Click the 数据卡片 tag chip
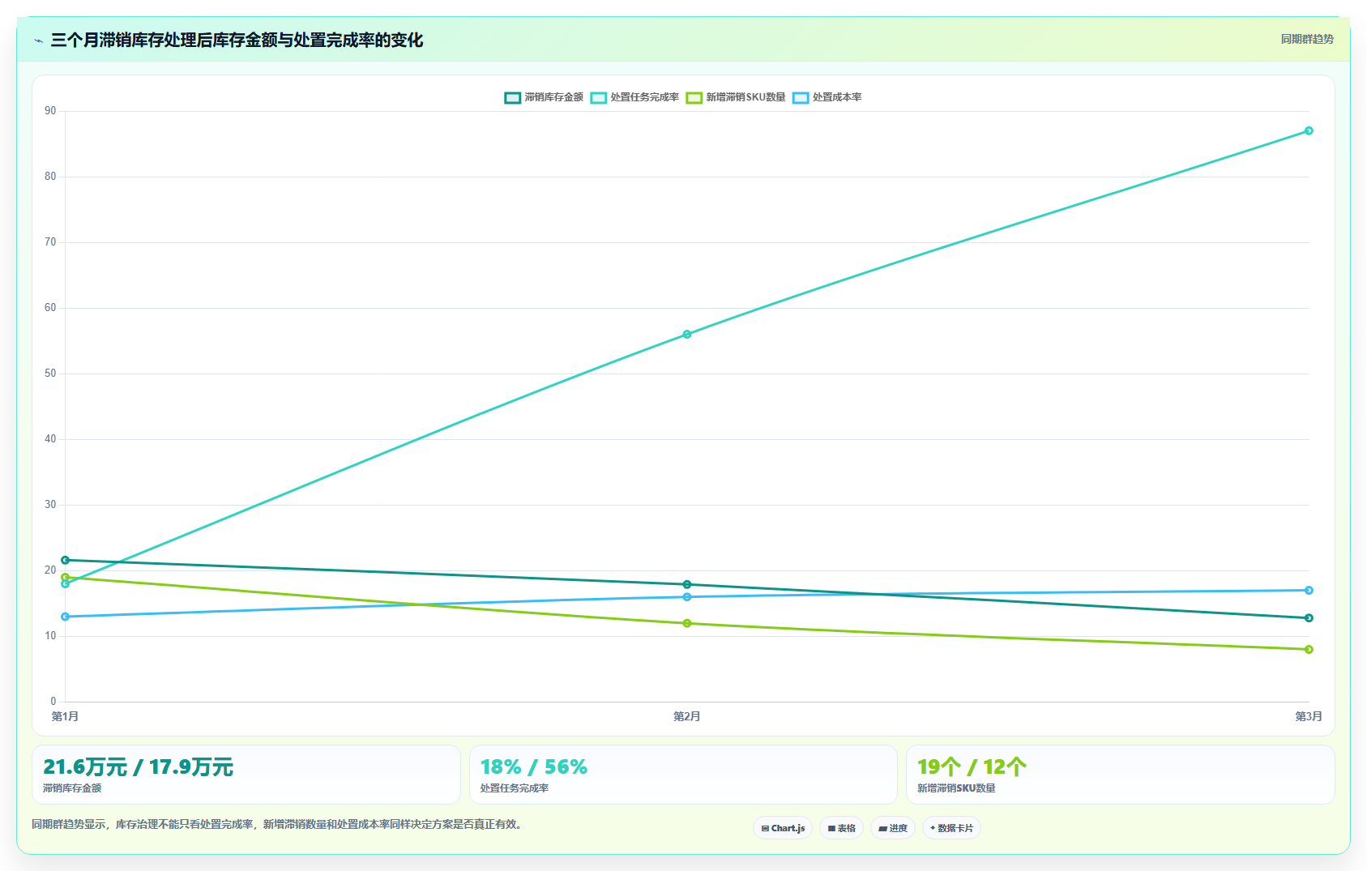 coord(951,828)
